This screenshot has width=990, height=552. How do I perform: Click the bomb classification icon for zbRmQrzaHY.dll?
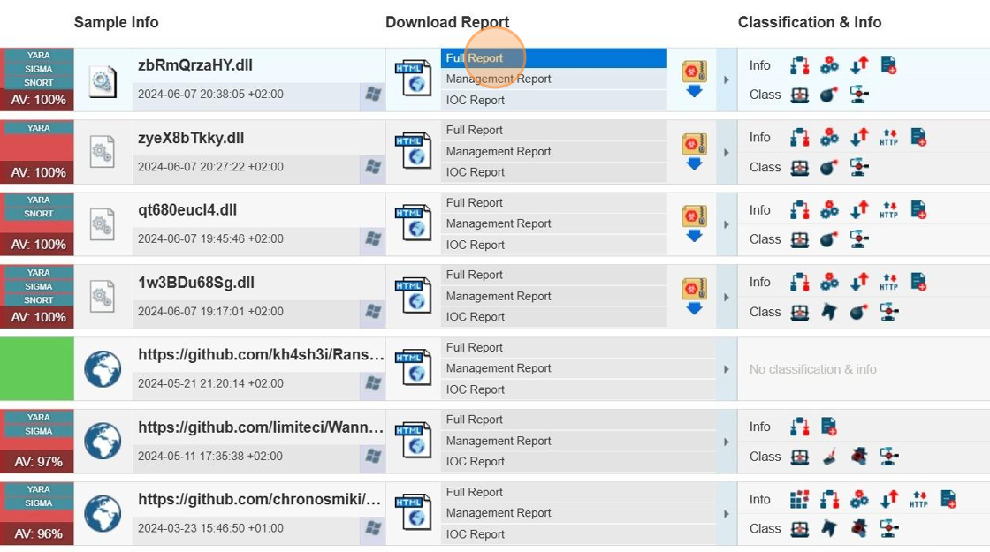[x=828, y=95]
